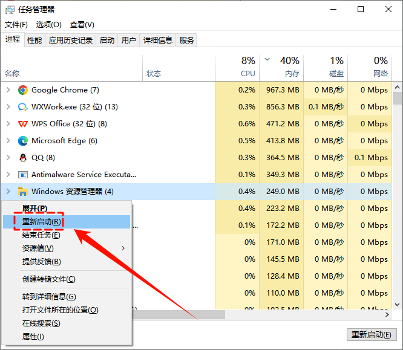Switch to the 用户 tab

coord(128,41)
